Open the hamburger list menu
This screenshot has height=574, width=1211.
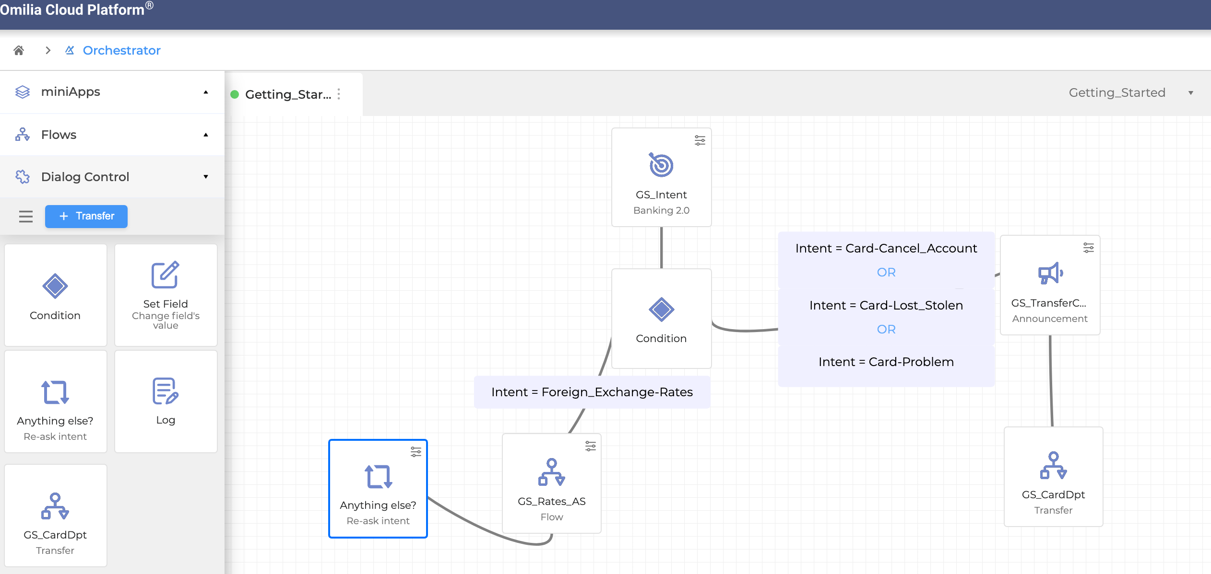pyautogui.click(x=26, y=217)
